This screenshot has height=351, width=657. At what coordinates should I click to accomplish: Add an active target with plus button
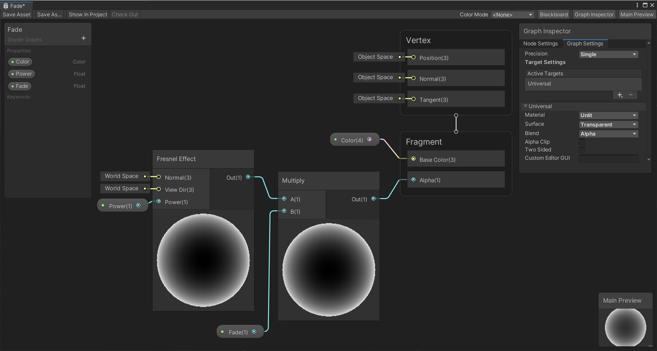(x=620, y=95)
